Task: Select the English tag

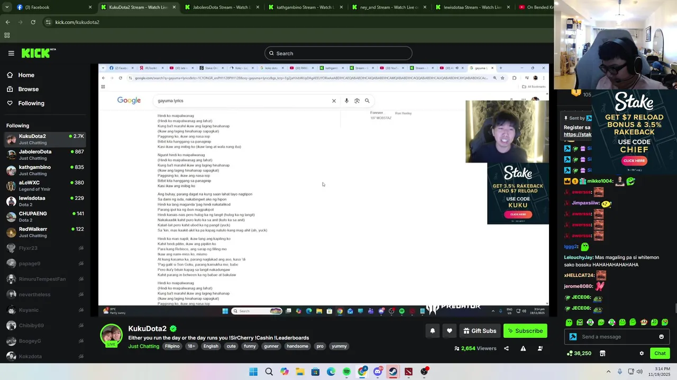Action: pos(211,346)
